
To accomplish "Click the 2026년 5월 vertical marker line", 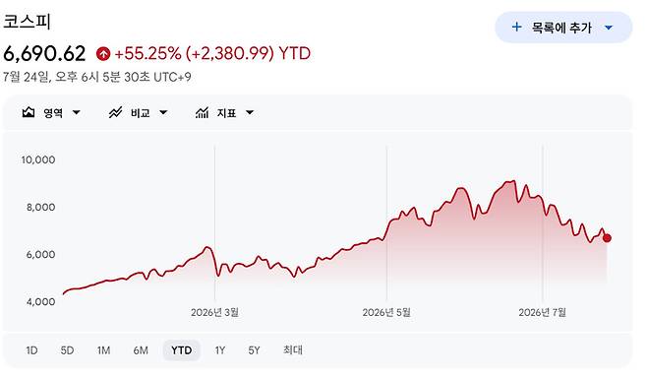I will click(x=386, y=223).
